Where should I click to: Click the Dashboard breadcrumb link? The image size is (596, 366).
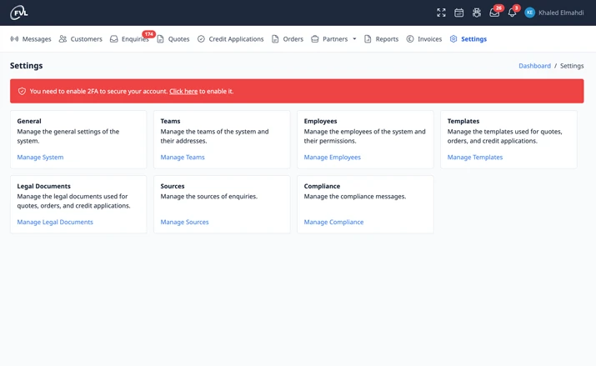coord(534,66)
